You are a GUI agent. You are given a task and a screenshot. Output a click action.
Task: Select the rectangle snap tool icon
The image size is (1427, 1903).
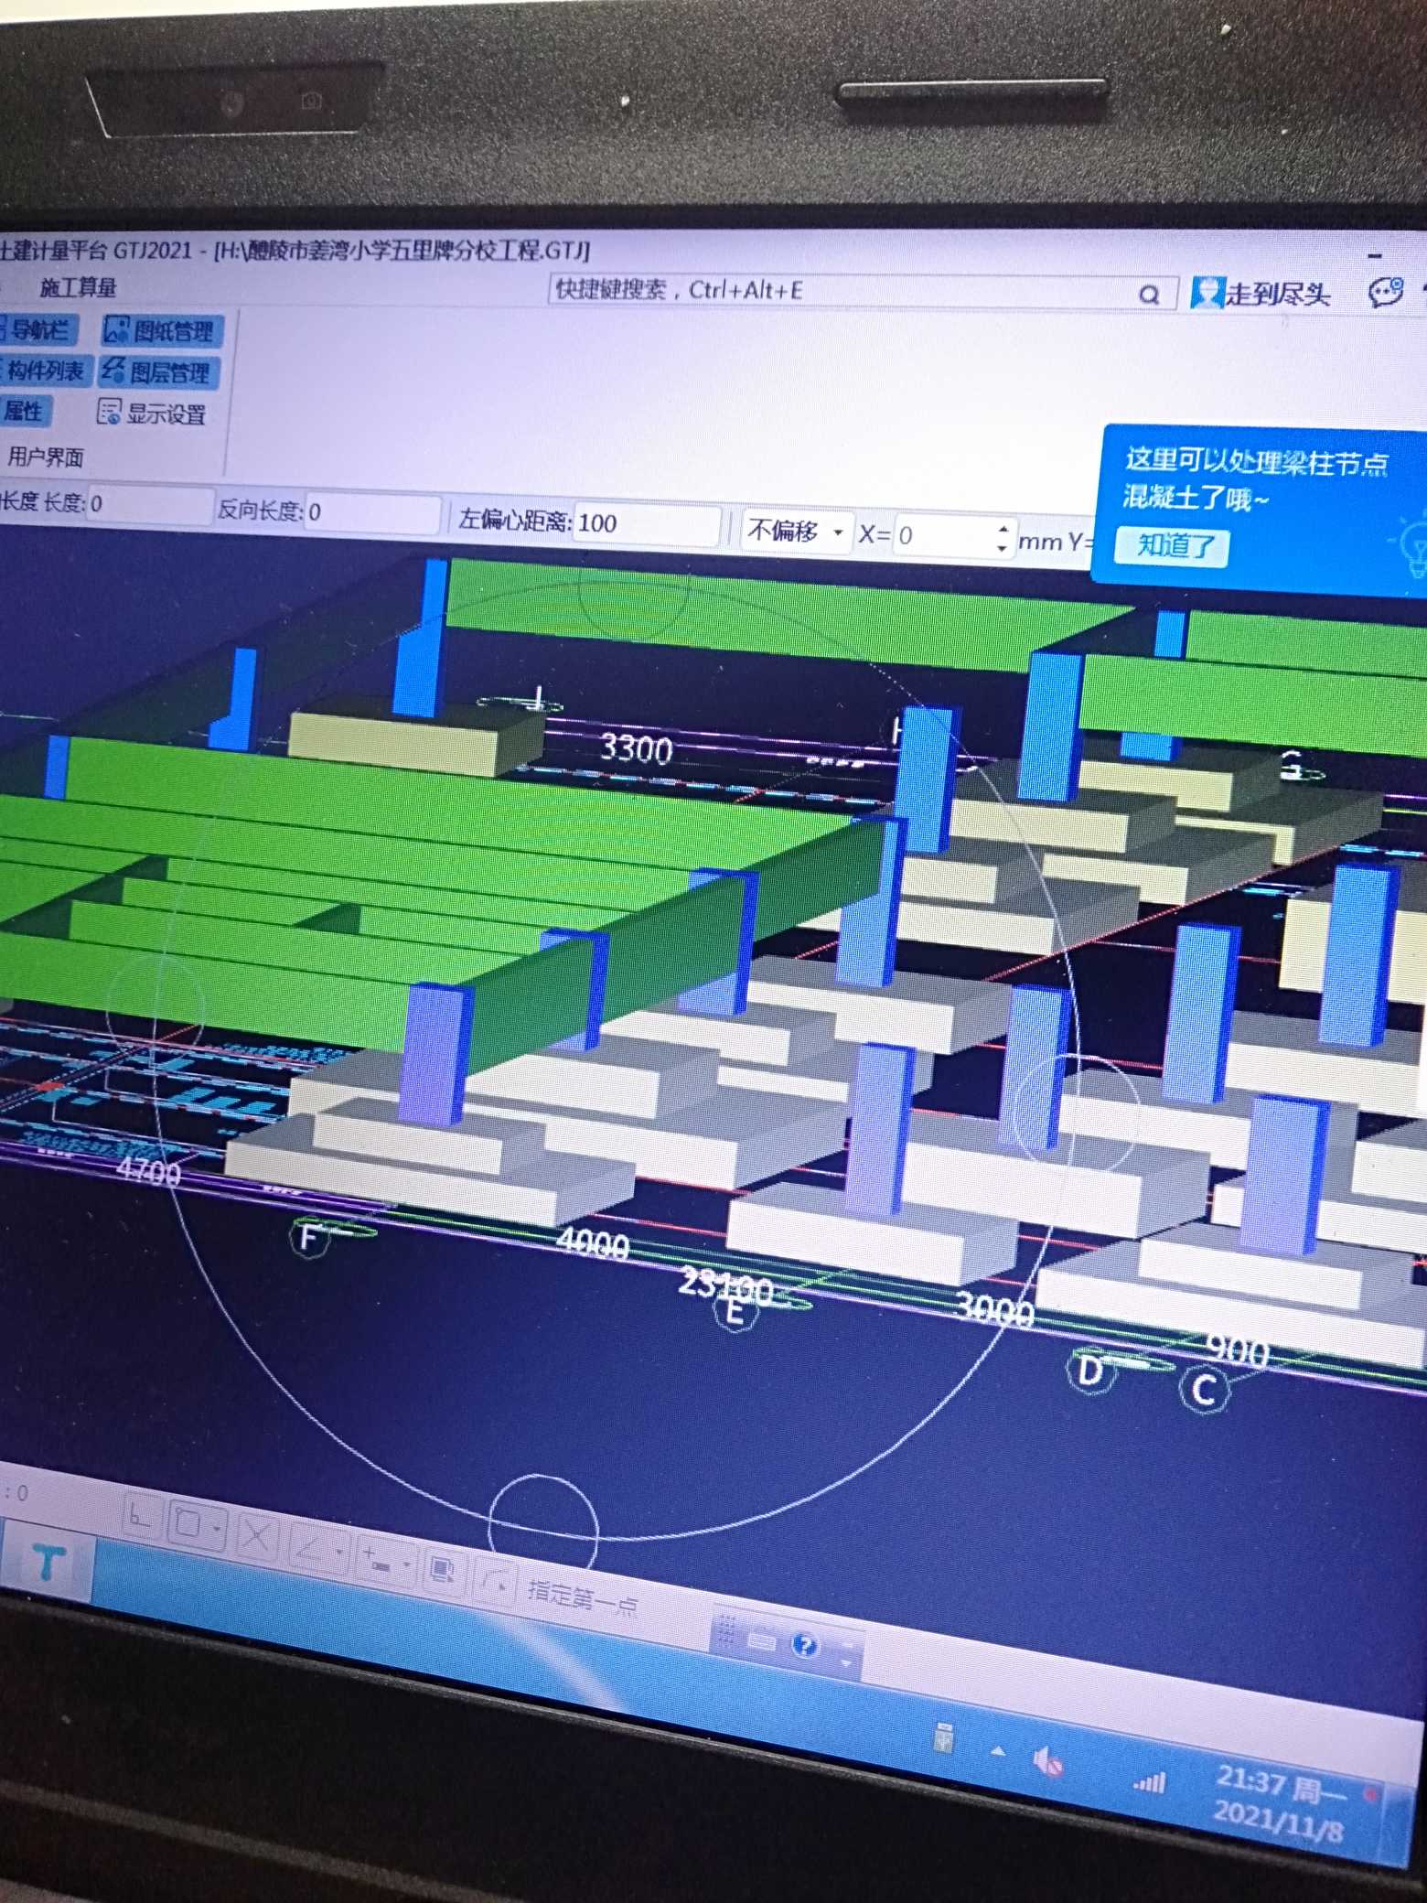click(188, 1524)
